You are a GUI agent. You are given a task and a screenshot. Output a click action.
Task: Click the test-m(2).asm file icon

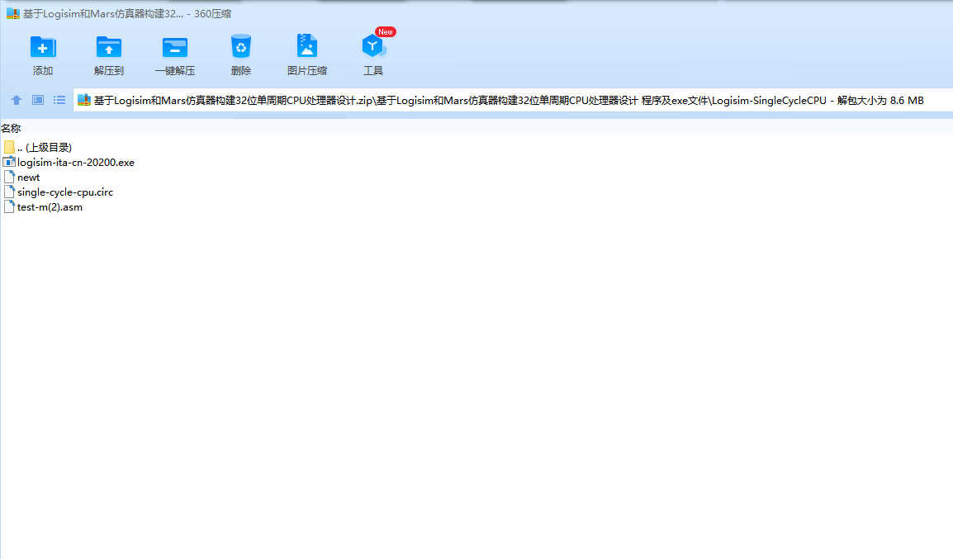pyautogui.click(x=8, y=206)
